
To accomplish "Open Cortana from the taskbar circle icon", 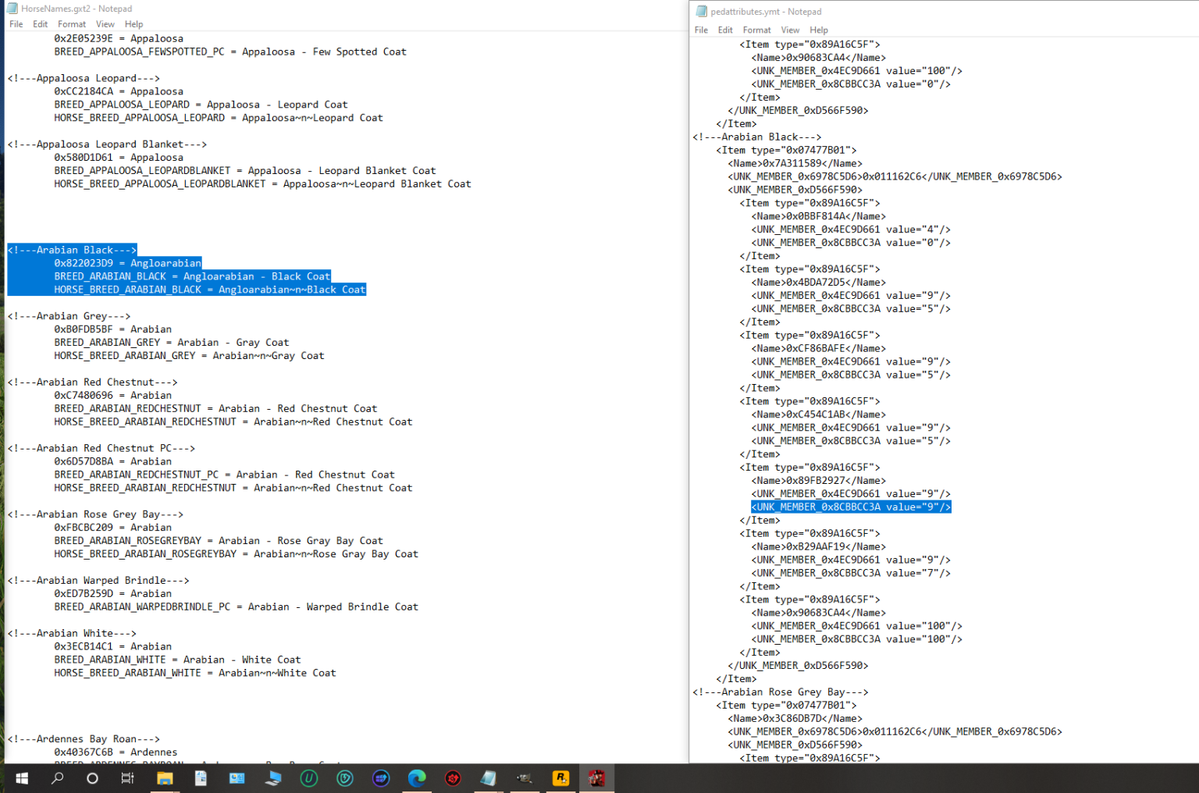I will tap(92, 778).
